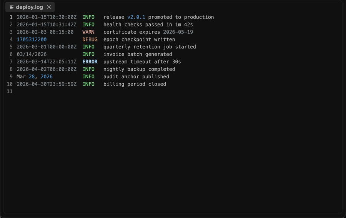Close the deploy.log tab
Image resolution: width=346 pixels, height=218 pixels.
click(x=49, y=7)
